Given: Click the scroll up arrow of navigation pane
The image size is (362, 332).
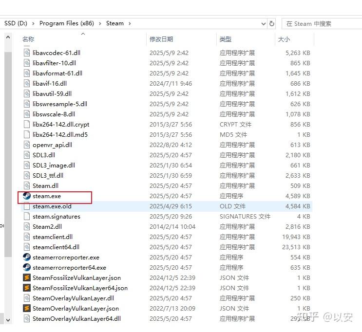Looking at the screenshot, I should 8,37.
